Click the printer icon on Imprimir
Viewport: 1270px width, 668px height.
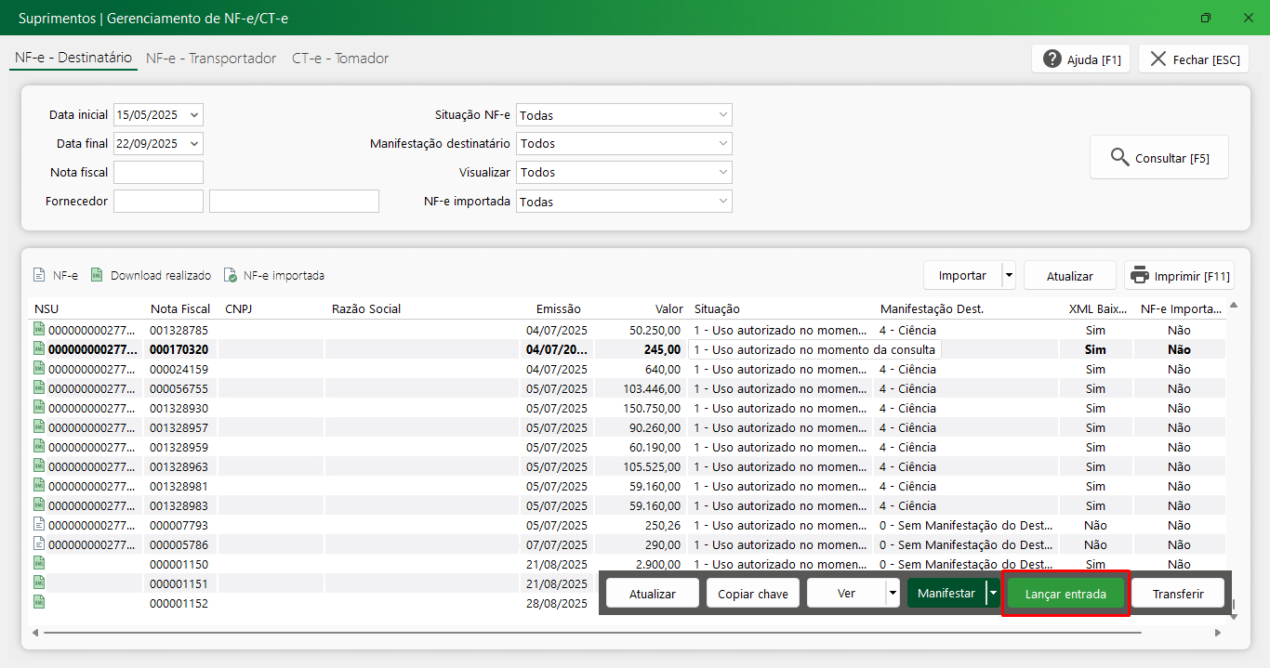pos(1140,276)
